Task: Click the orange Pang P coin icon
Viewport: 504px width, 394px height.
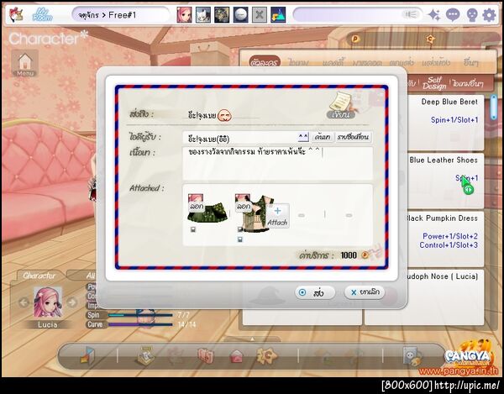Action: [x=355, y=39]
